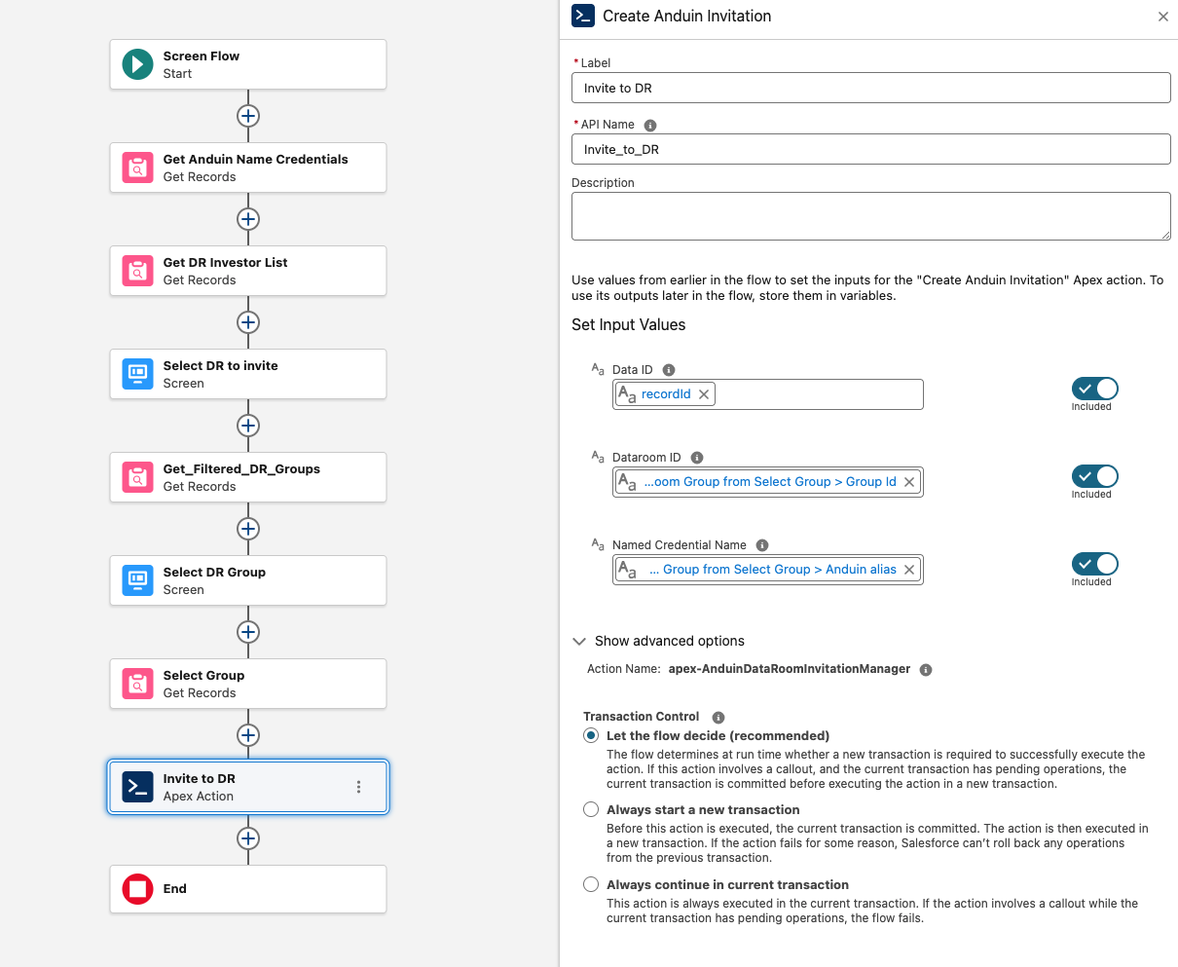Viewport: 1178px width, 967px height.
Task: Click the Description text area
Action: click(x=871, y=216)
